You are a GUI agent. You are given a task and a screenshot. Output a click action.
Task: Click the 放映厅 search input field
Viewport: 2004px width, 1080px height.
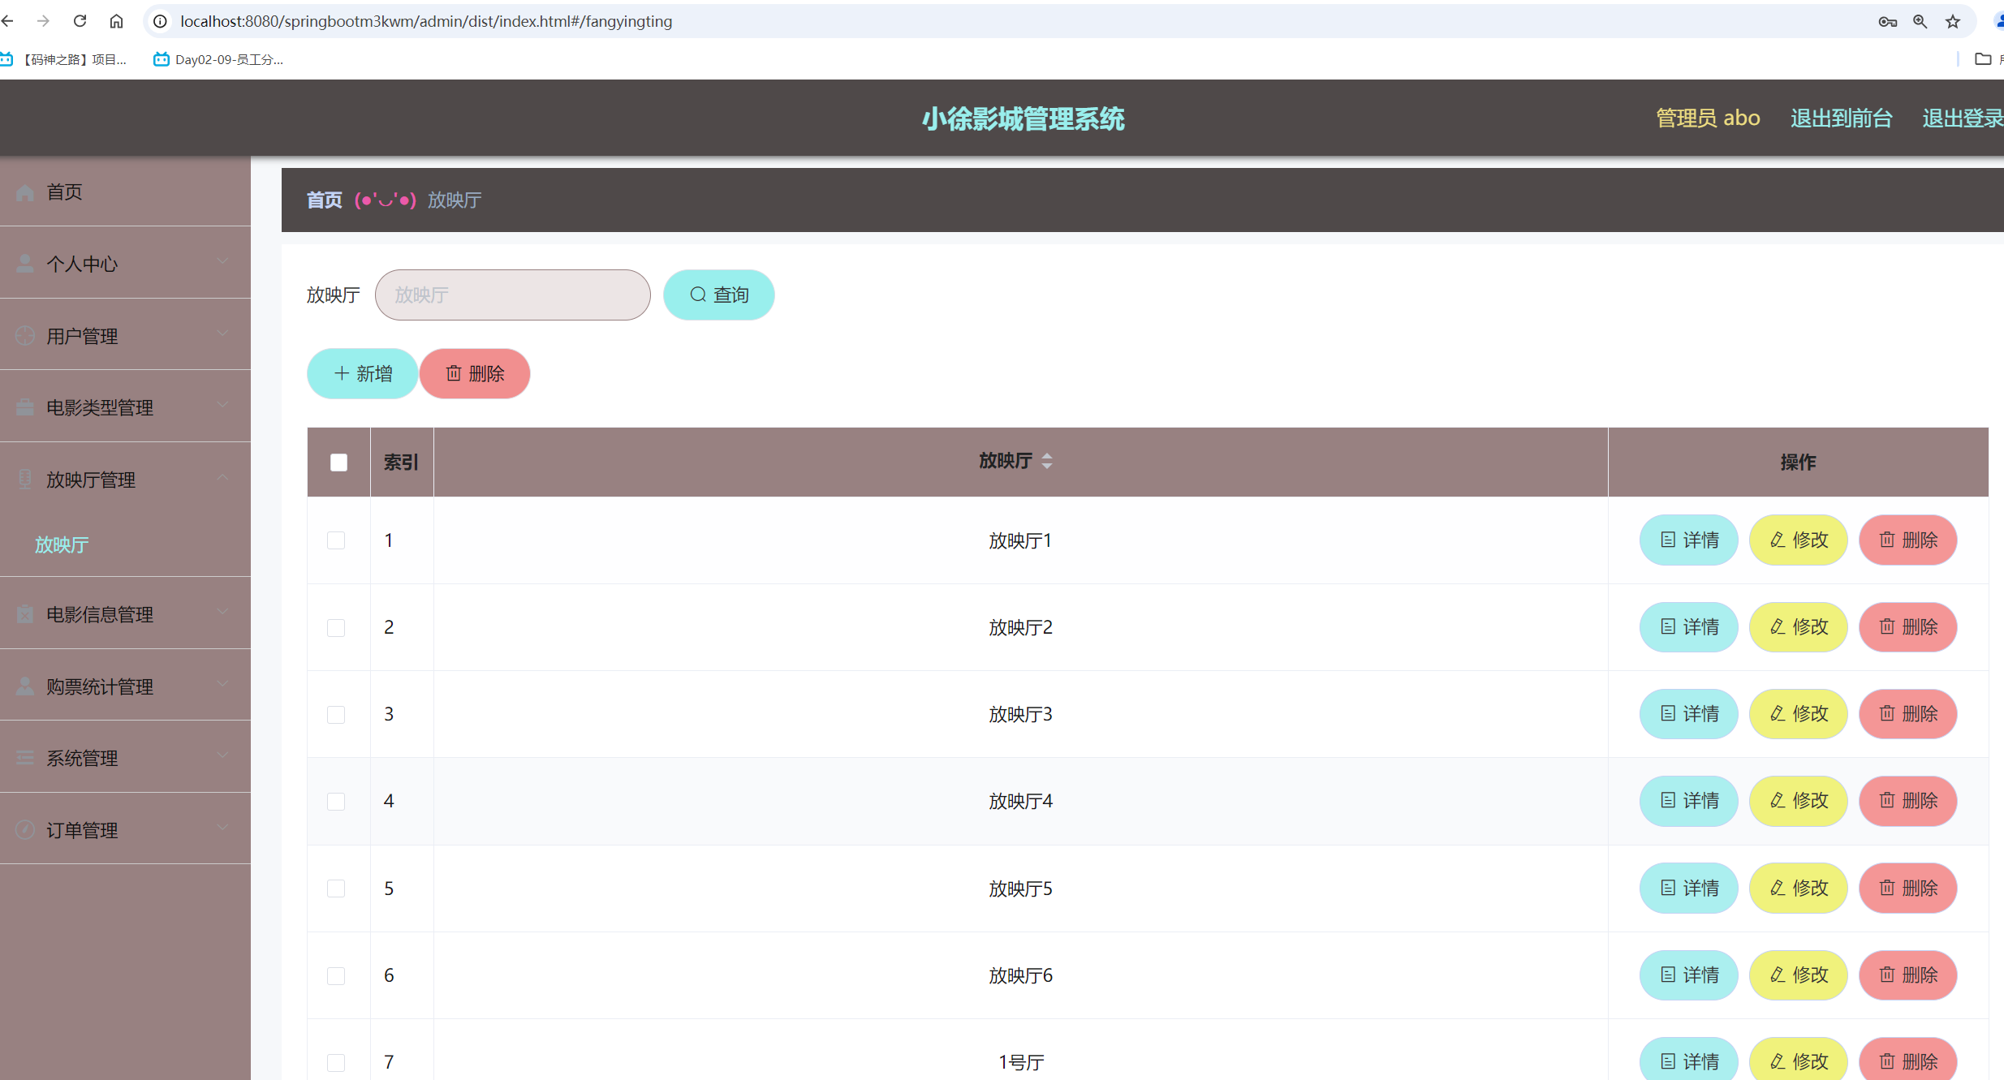pyautogui.click(x=512, y=295)
